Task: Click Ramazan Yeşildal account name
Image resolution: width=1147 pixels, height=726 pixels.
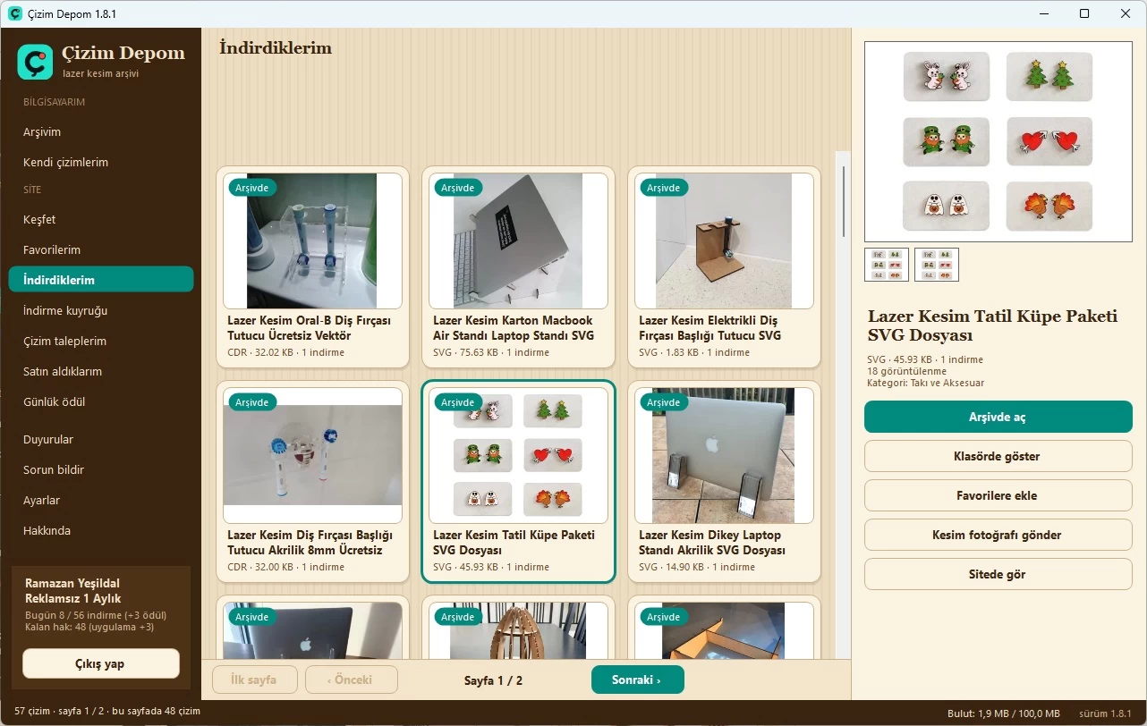Action: 72,583
